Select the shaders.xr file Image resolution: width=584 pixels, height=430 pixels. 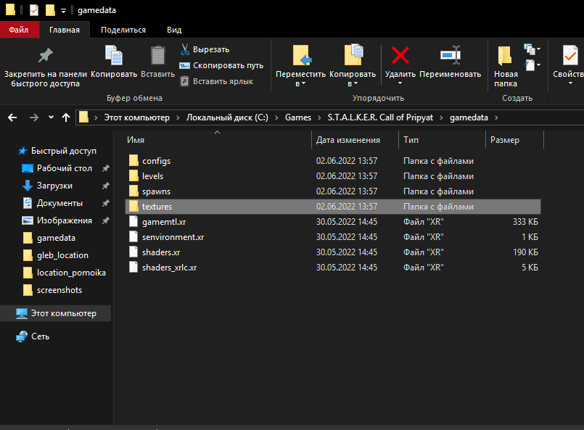click(x=161, y=252)
